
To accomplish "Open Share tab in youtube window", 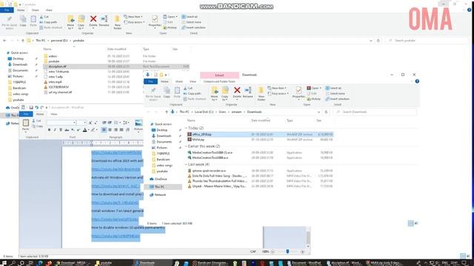I will tap(35, 10).
